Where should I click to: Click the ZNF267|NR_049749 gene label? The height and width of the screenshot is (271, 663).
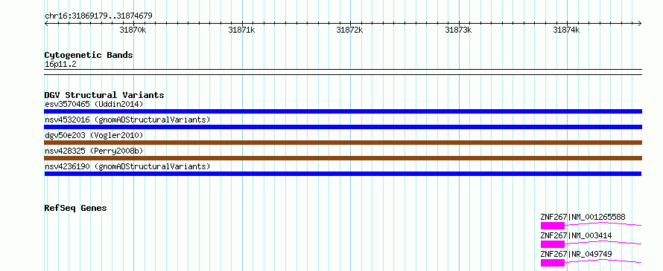[576, 254]
